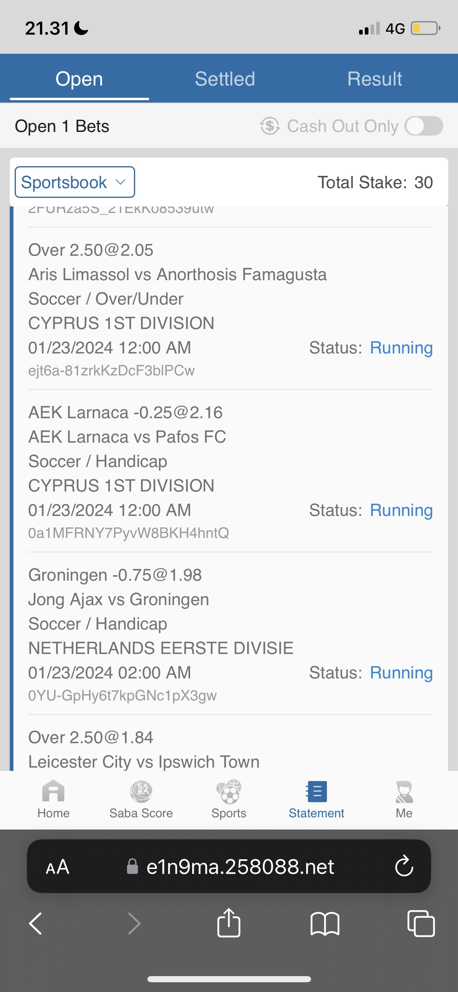
Task: Open the AA text size menu
Action: [x=57, y=867]
